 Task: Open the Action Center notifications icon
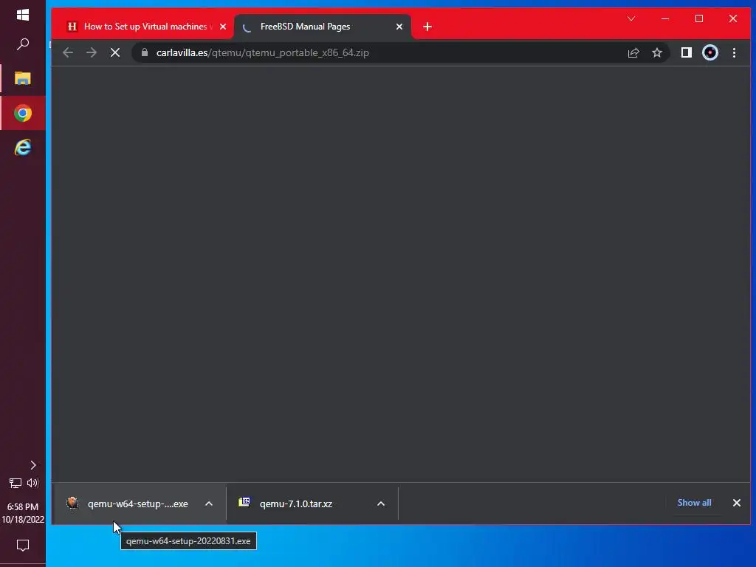23,546
